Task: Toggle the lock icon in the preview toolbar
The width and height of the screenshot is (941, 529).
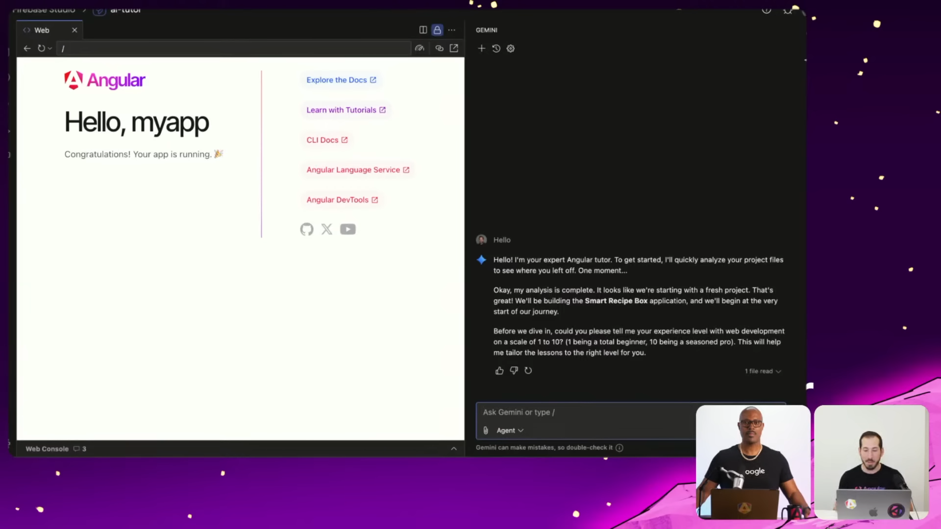Action: [437, 30]
